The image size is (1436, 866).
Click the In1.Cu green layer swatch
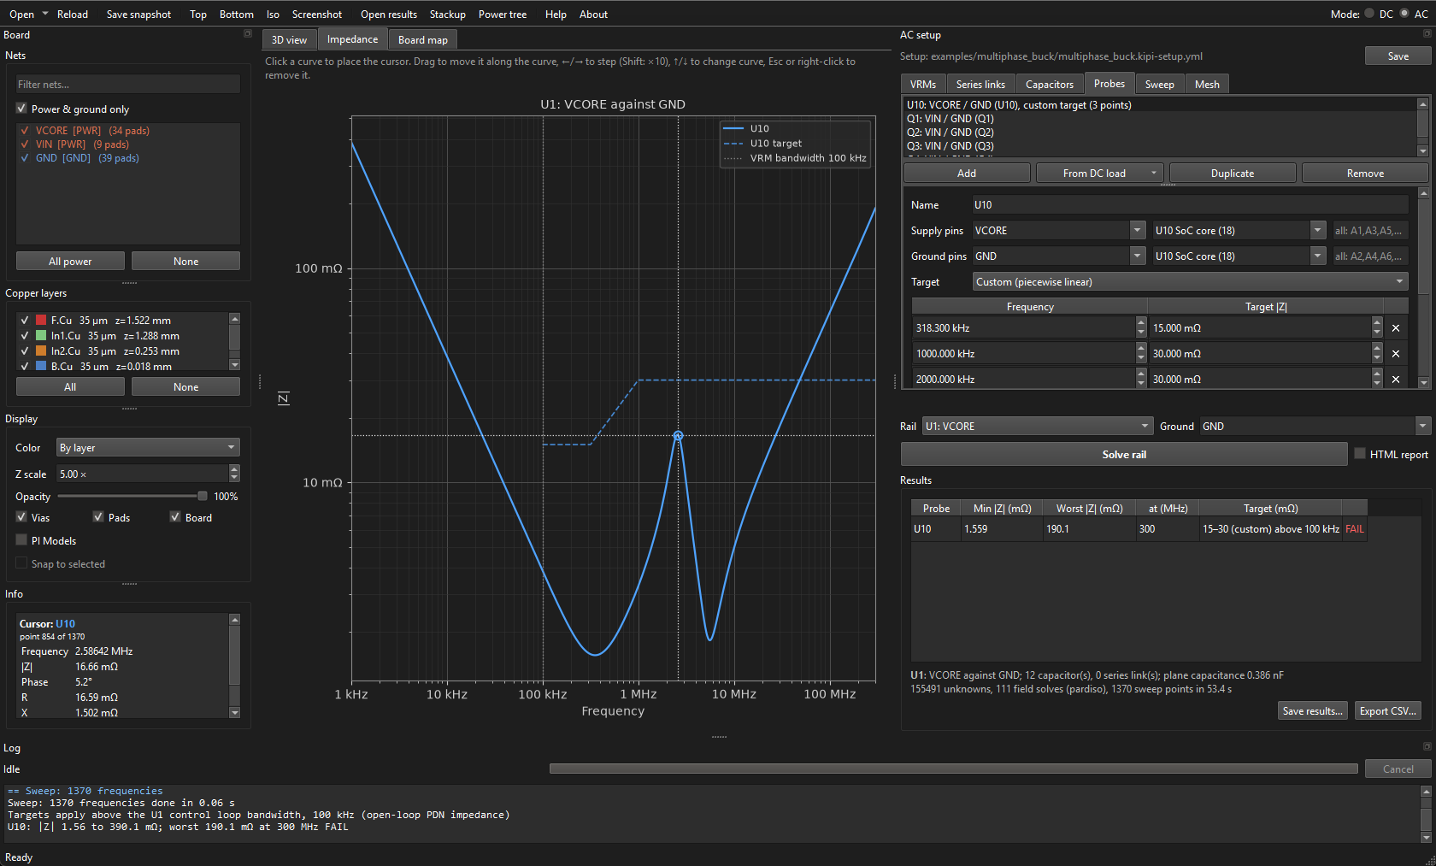[41, 336]
